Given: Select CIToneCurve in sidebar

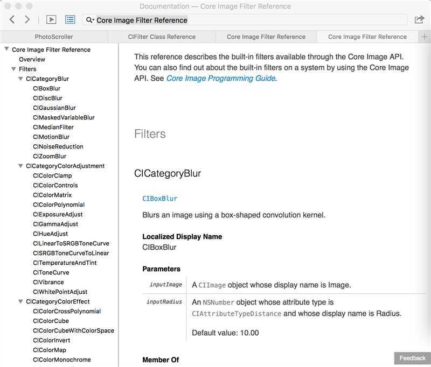Looking at the screenshot, I should point(51,273).
